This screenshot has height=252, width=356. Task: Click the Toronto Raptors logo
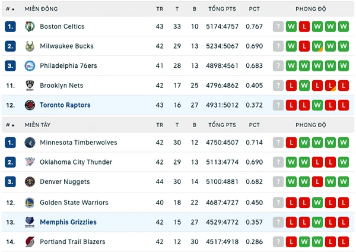click(x=30, y=105)
